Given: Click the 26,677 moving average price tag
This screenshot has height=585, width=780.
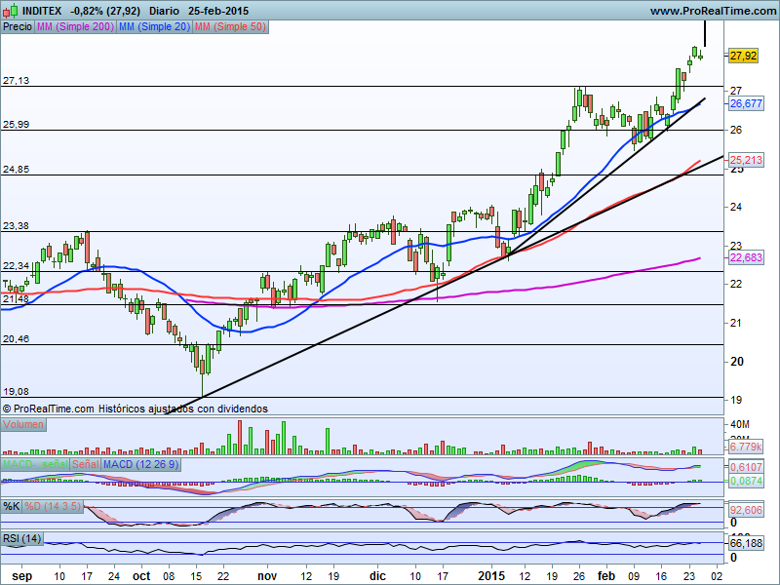Looking at the screenshot, I should pos(746,103).
